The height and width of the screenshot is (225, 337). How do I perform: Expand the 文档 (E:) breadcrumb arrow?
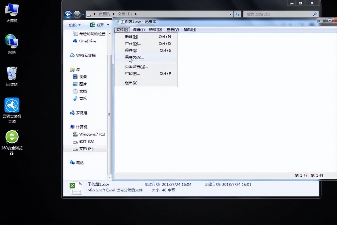pos(136,14)
